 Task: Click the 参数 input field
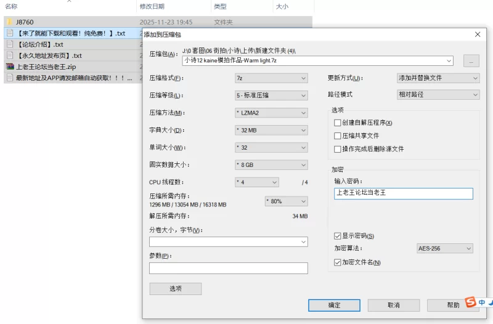coord(229,268)
